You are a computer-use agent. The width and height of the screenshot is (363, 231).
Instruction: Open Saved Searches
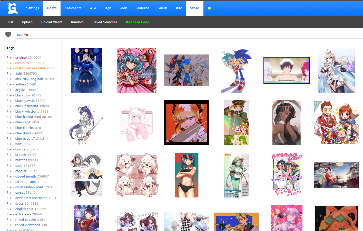coord(105,22)
